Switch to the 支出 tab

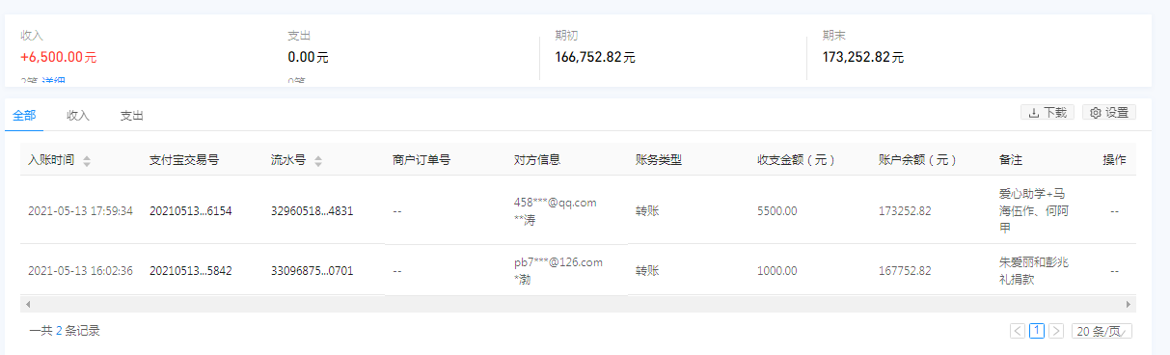(x=132, y=116)
